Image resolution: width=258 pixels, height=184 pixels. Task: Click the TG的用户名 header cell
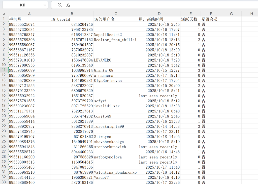coord(116,19)
